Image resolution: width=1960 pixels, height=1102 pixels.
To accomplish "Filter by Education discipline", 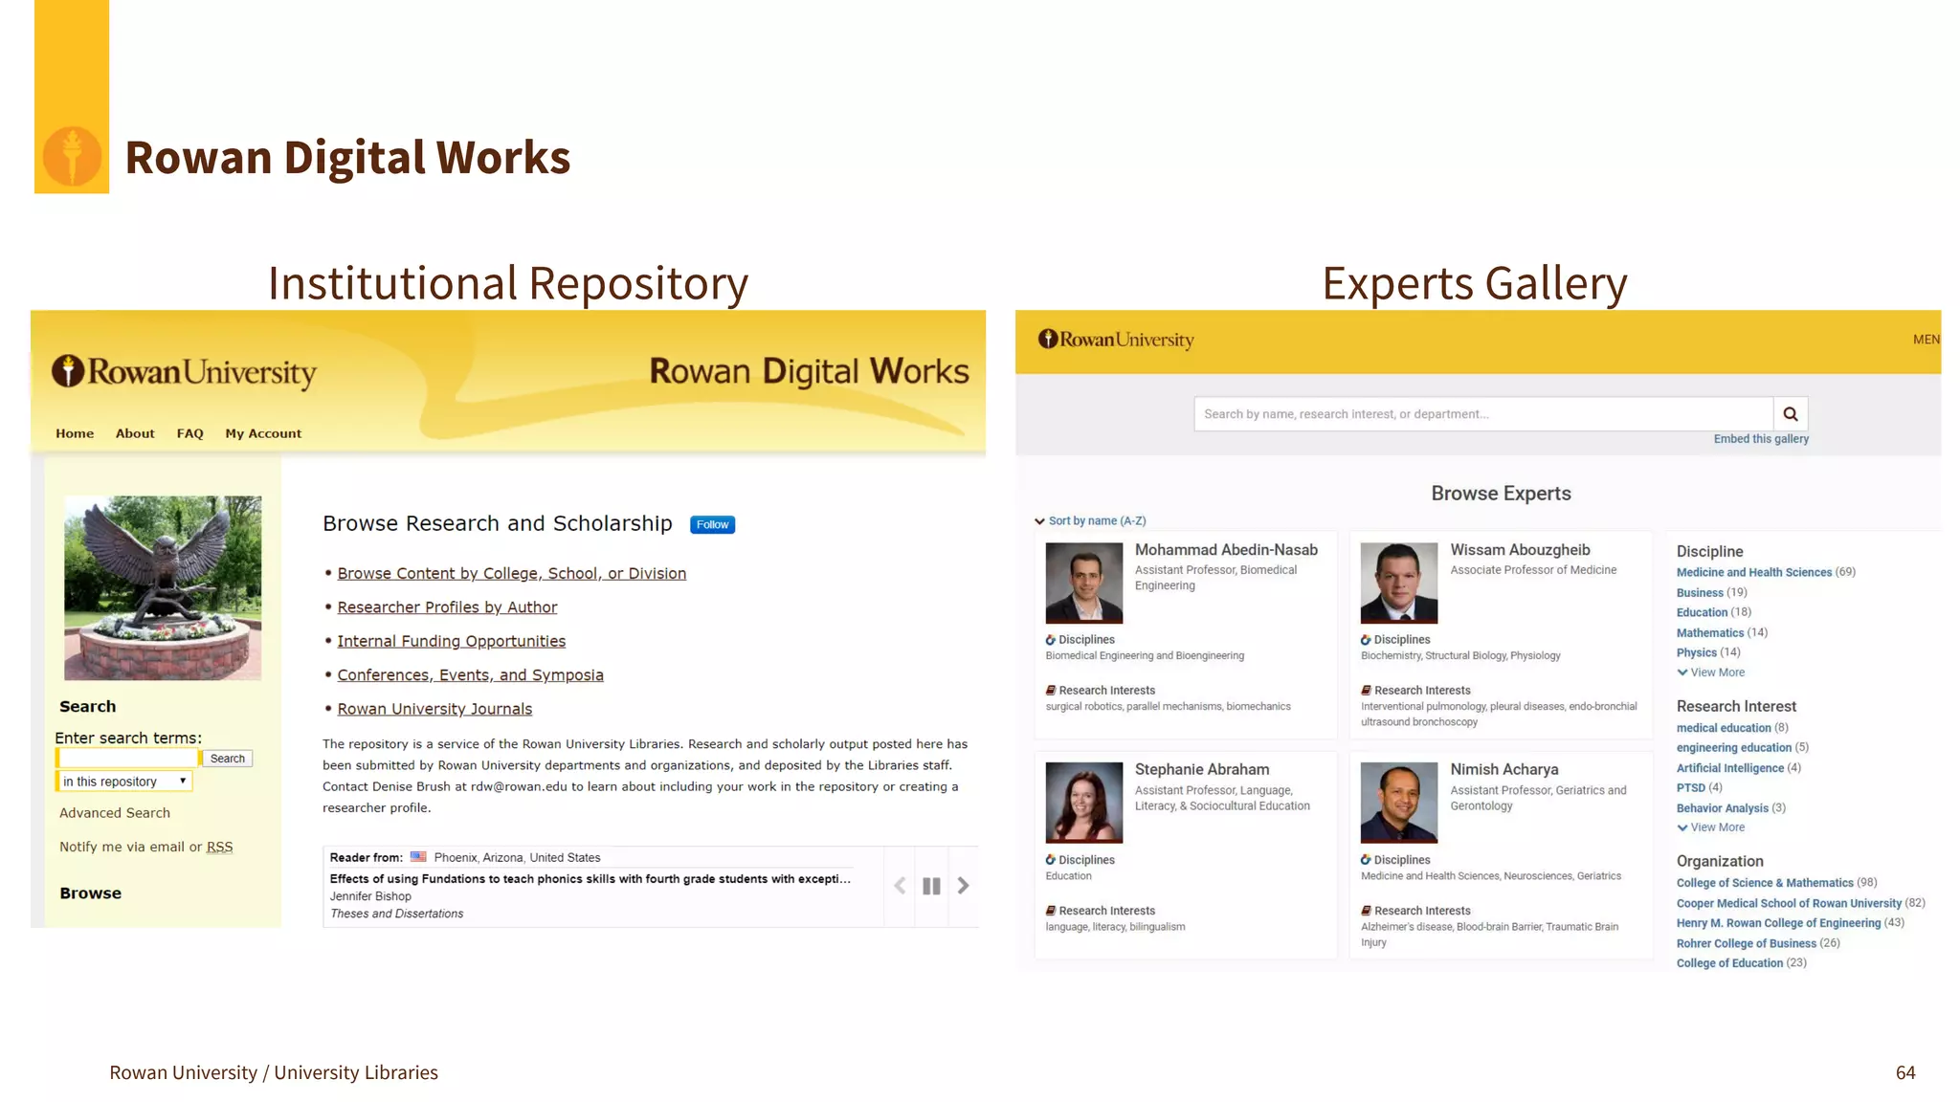I will [1702, 612].
